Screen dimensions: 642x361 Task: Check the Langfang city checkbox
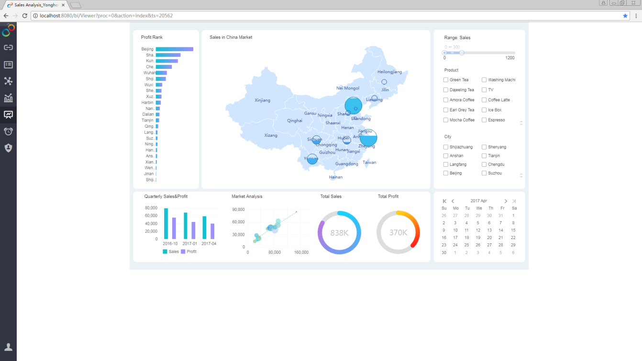[446, 164]
